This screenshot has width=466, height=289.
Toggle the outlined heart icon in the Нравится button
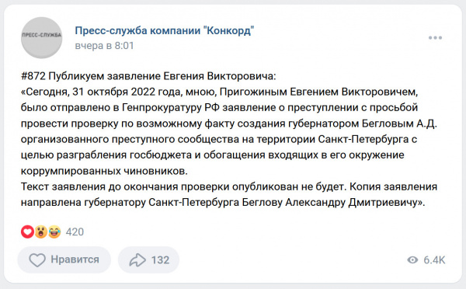pos(37,259)
